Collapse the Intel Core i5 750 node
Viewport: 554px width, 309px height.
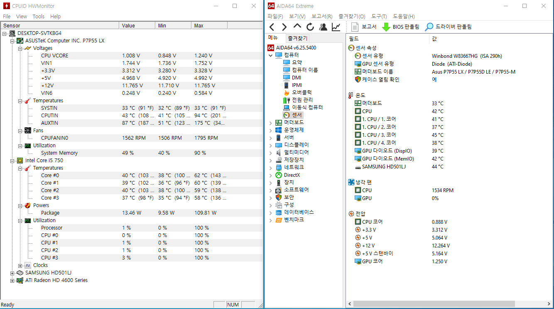(x=12, y=161)
